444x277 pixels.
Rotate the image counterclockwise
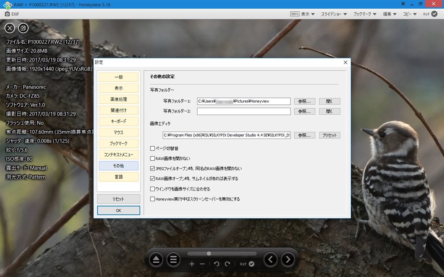coord(216,263)
